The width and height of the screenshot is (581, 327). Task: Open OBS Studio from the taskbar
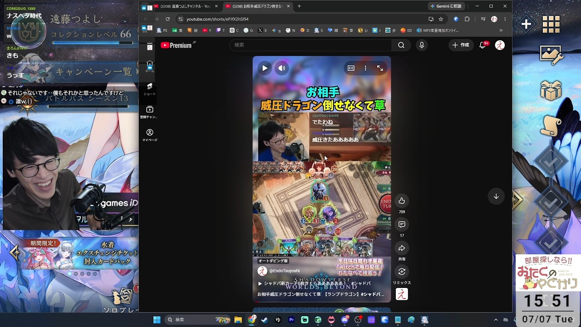(358, 320)
